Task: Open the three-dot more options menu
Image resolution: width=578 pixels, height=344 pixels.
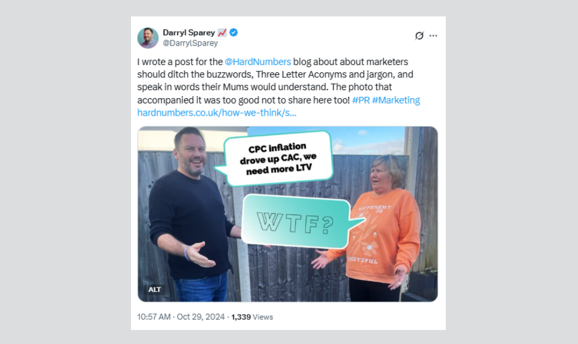Action: point(433,36)
